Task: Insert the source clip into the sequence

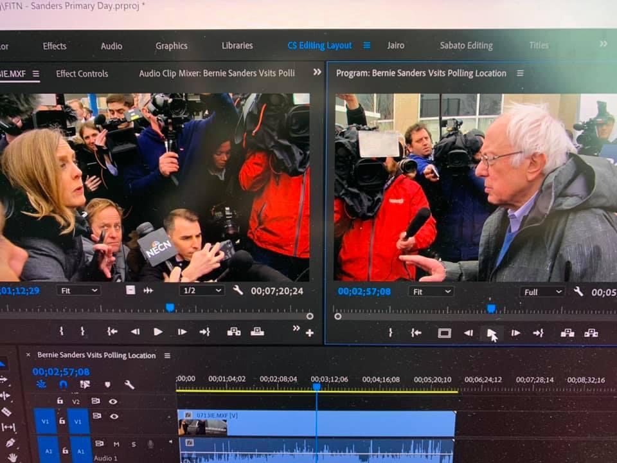Action: pyautogui.click(x=234, y=332)
